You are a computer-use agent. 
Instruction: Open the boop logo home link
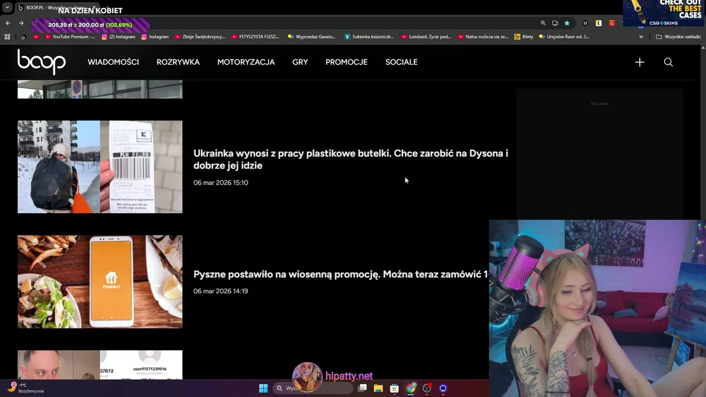(41, 61)
